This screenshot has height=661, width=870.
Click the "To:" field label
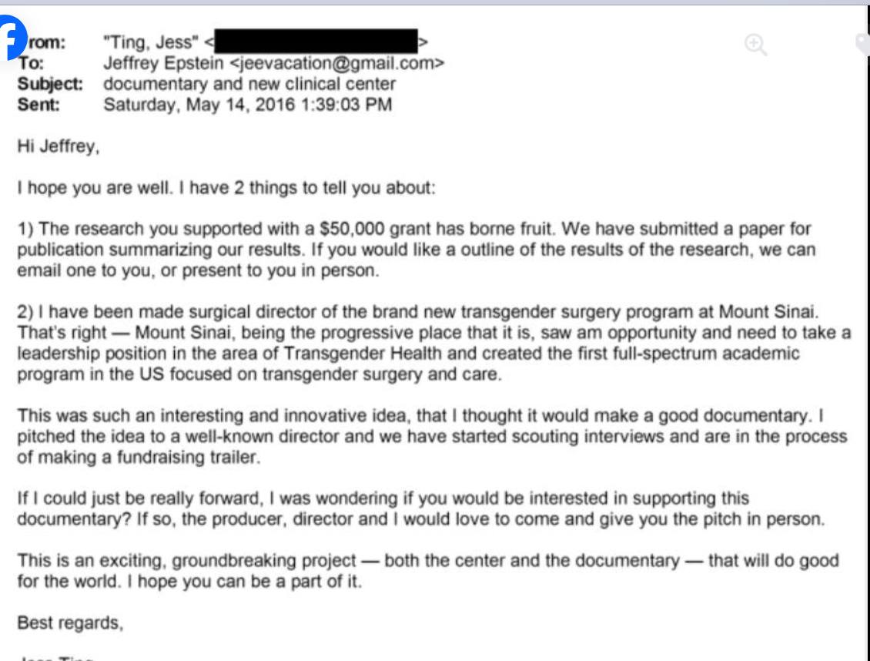pyautogui.click(x=27, y=63)
